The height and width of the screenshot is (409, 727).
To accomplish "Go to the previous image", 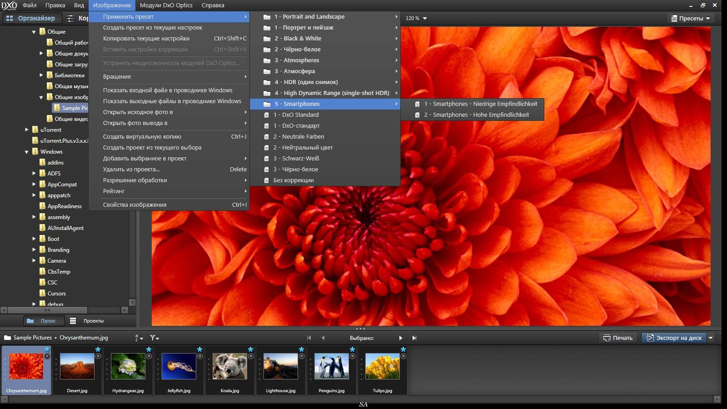I will pyautogui.click(x=323, y=338).
